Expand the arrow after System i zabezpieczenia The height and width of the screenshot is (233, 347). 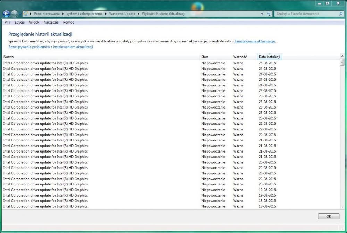pyautogui.click(x=106, y=14)
